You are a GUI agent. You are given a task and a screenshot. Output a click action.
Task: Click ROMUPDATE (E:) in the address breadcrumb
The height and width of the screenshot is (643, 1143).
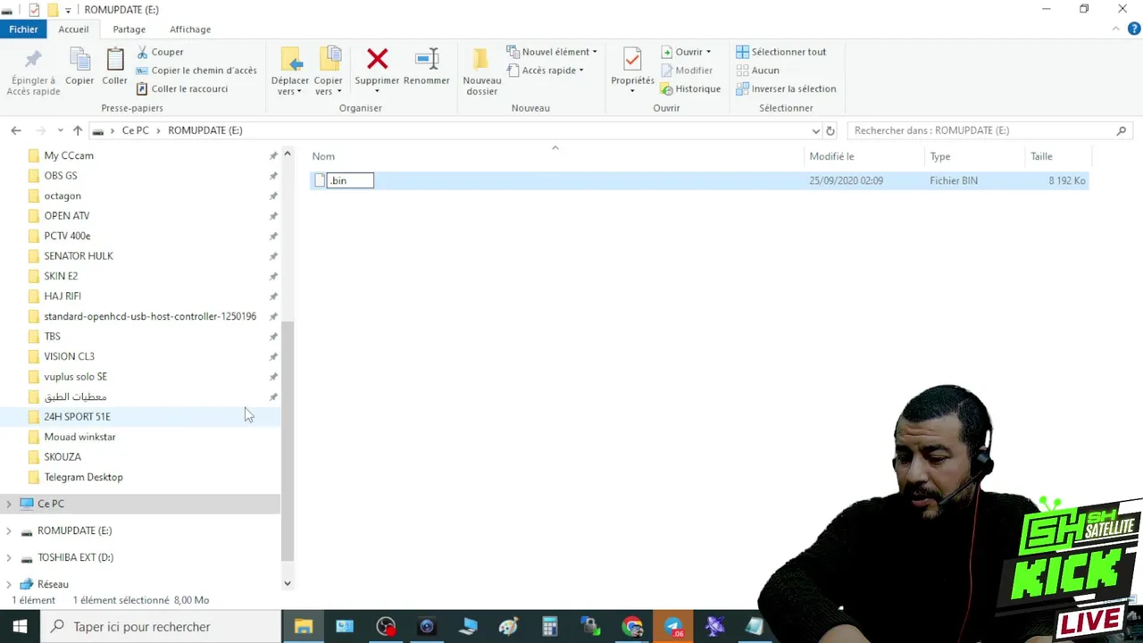[x=205, y=130]
